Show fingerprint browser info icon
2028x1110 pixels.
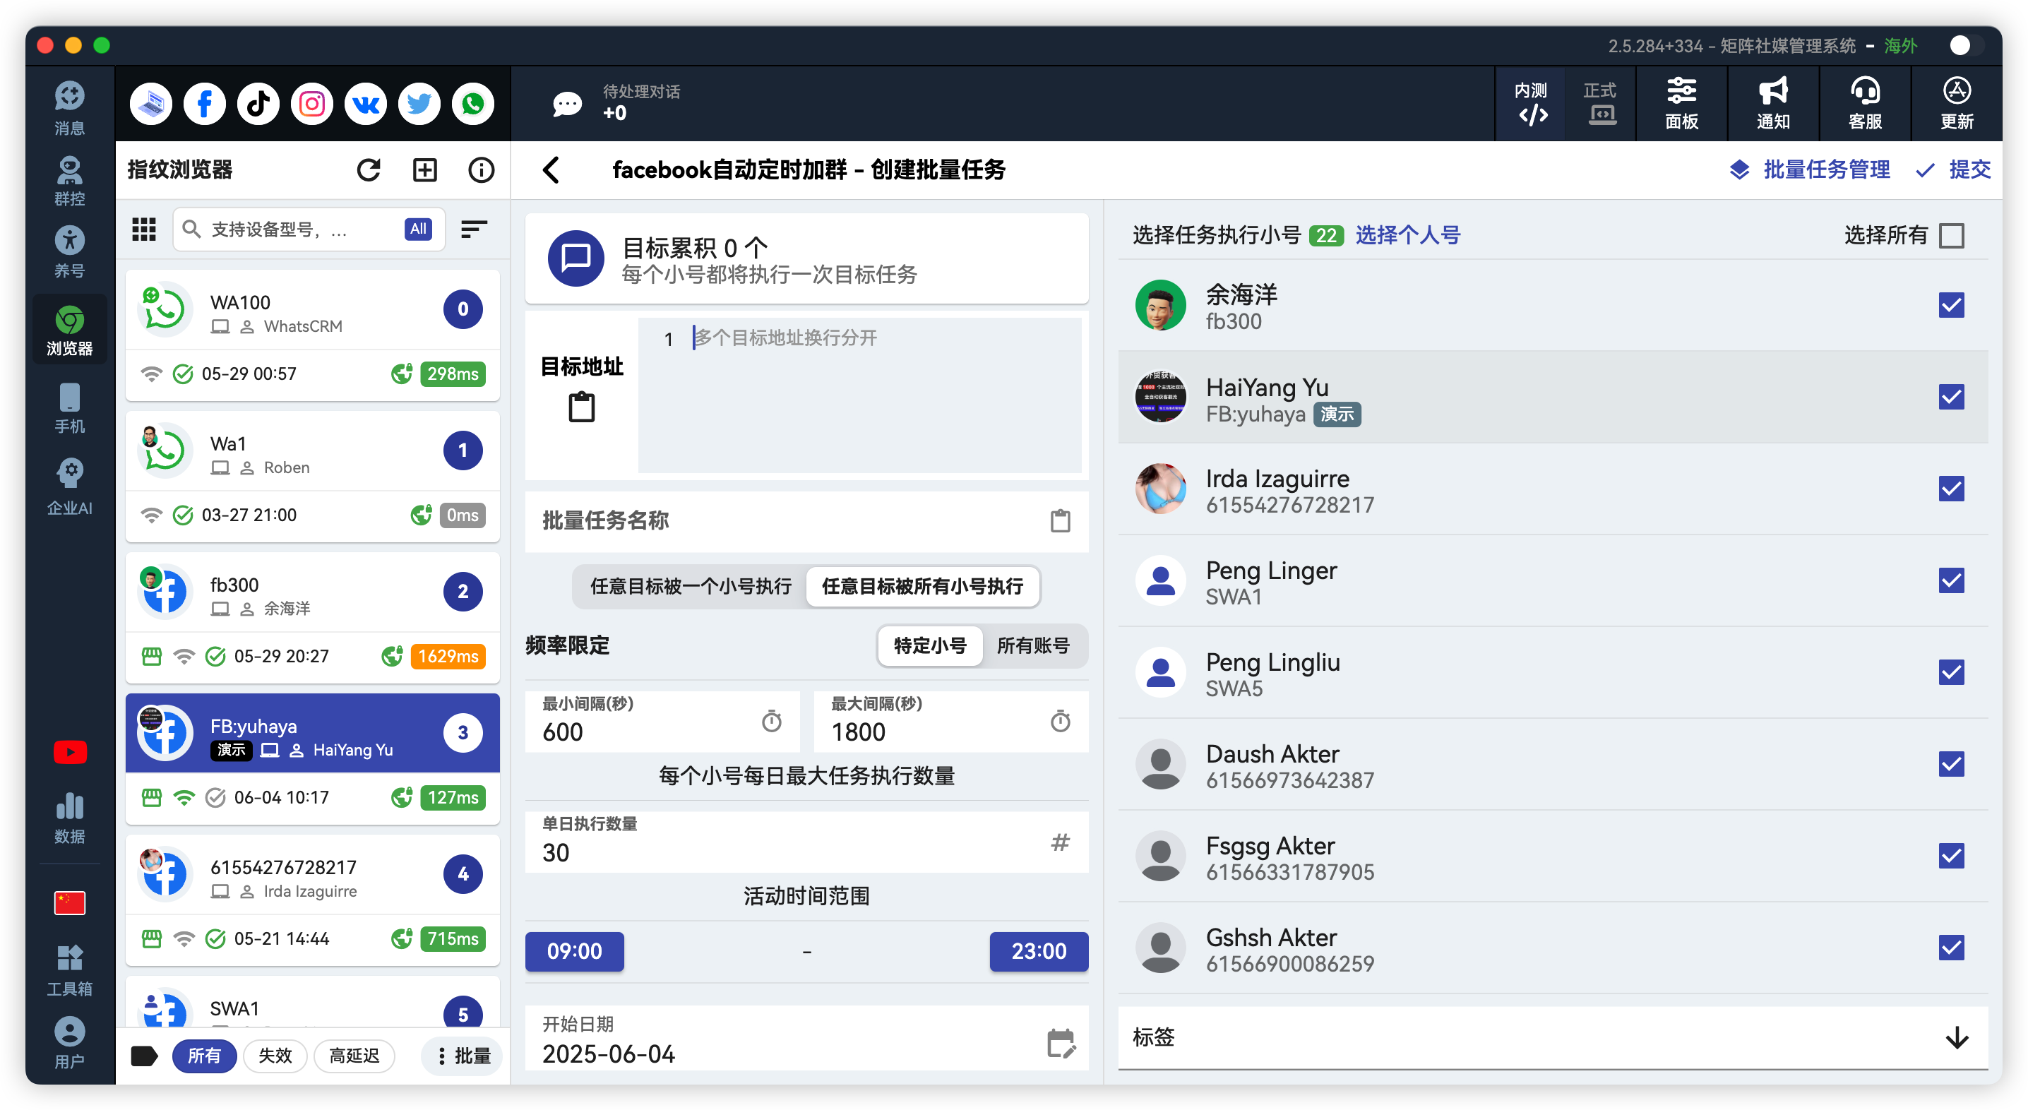click(x=481, y=169)
